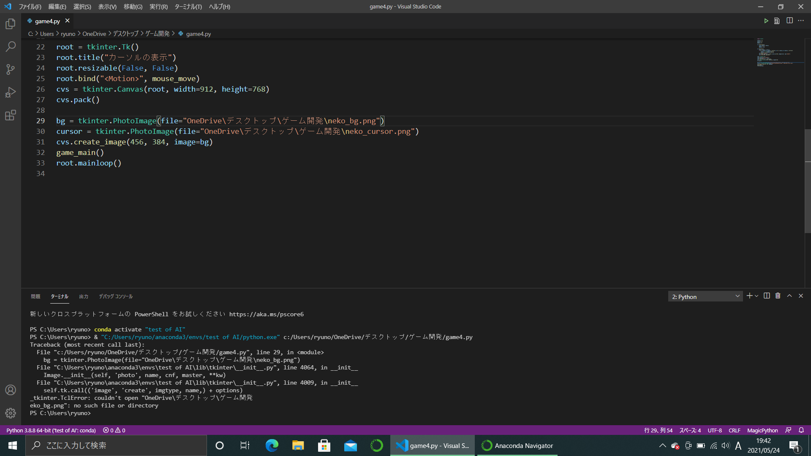Open the 編集(E) menu

tap(57, 7)
